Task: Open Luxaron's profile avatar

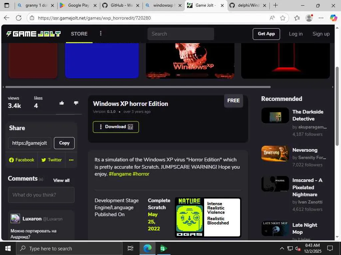Action: [15, 218]
